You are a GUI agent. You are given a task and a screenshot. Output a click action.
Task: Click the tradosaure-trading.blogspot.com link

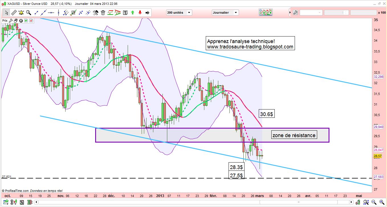250,47
